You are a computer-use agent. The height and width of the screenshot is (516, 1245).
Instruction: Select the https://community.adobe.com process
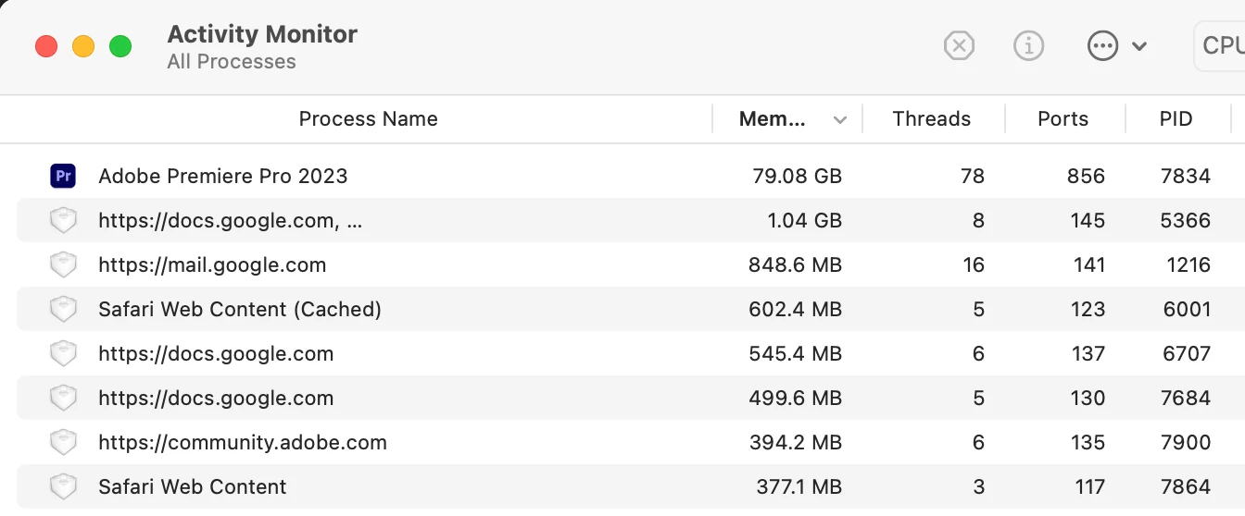[x=243, y=443]
